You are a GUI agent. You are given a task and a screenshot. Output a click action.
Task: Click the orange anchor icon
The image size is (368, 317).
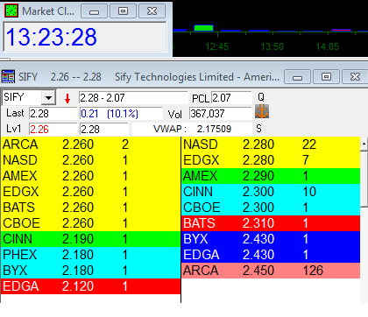pyautogui.click(x=262, y=111)
